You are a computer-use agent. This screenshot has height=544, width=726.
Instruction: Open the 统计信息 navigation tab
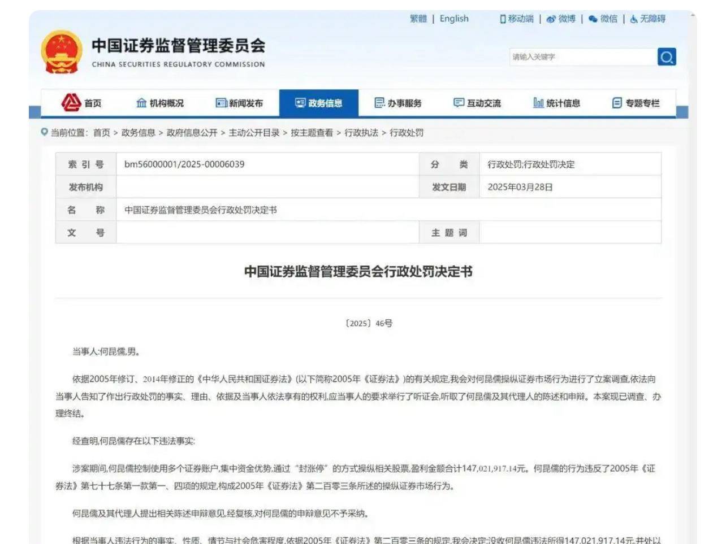[557, 103]
